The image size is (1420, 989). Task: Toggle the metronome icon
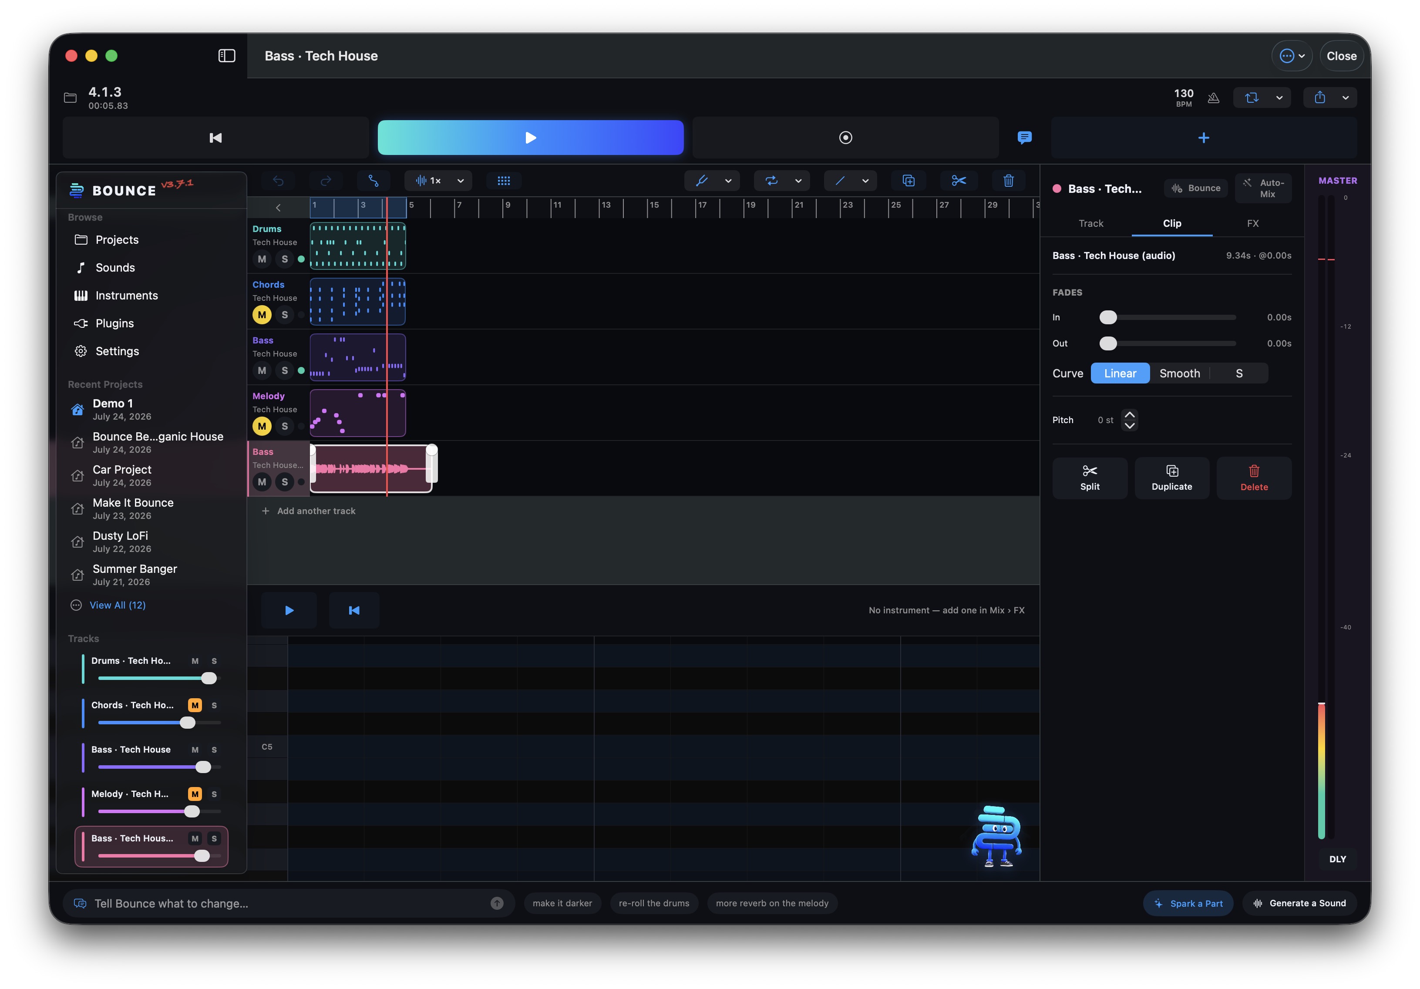click(1213, 98)
